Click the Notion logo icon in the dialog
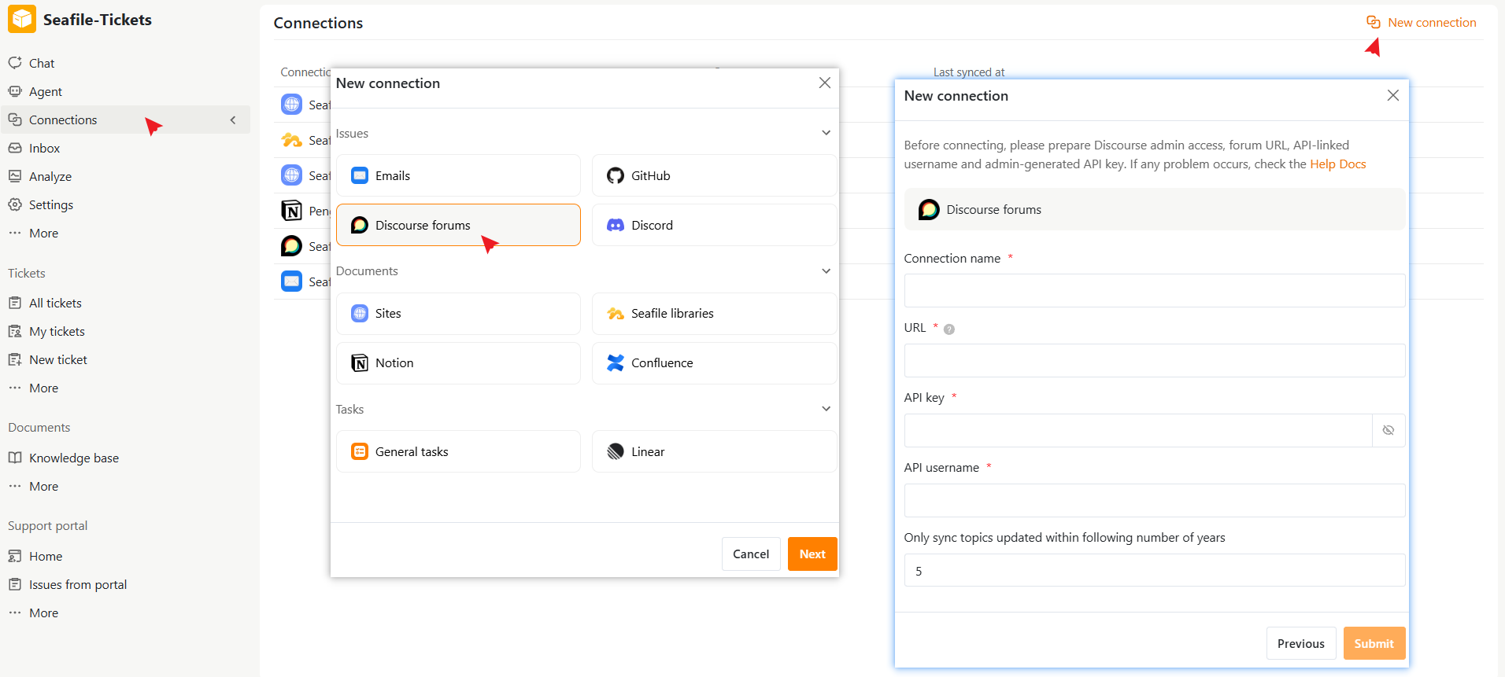 (360, 362)
